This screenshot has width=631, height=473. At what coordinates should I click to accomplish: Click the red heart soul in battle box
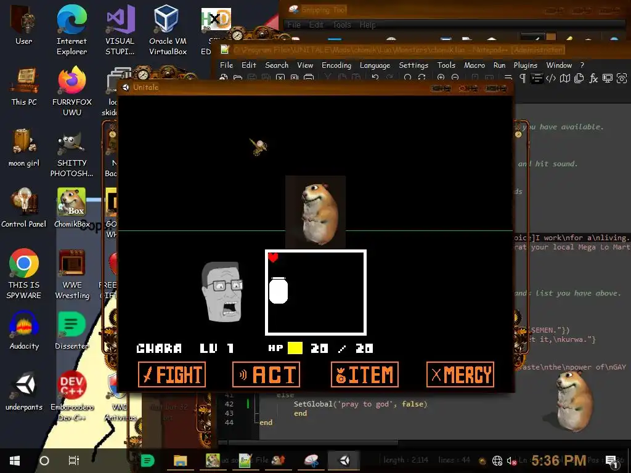click(273, 257)
